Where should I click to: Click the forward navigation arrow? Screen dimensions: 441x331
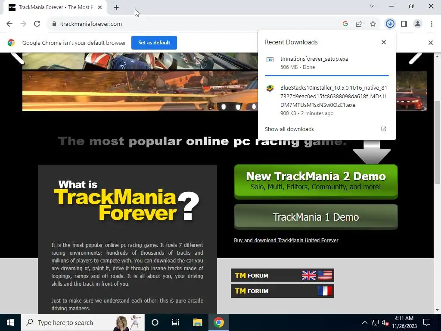23,24
